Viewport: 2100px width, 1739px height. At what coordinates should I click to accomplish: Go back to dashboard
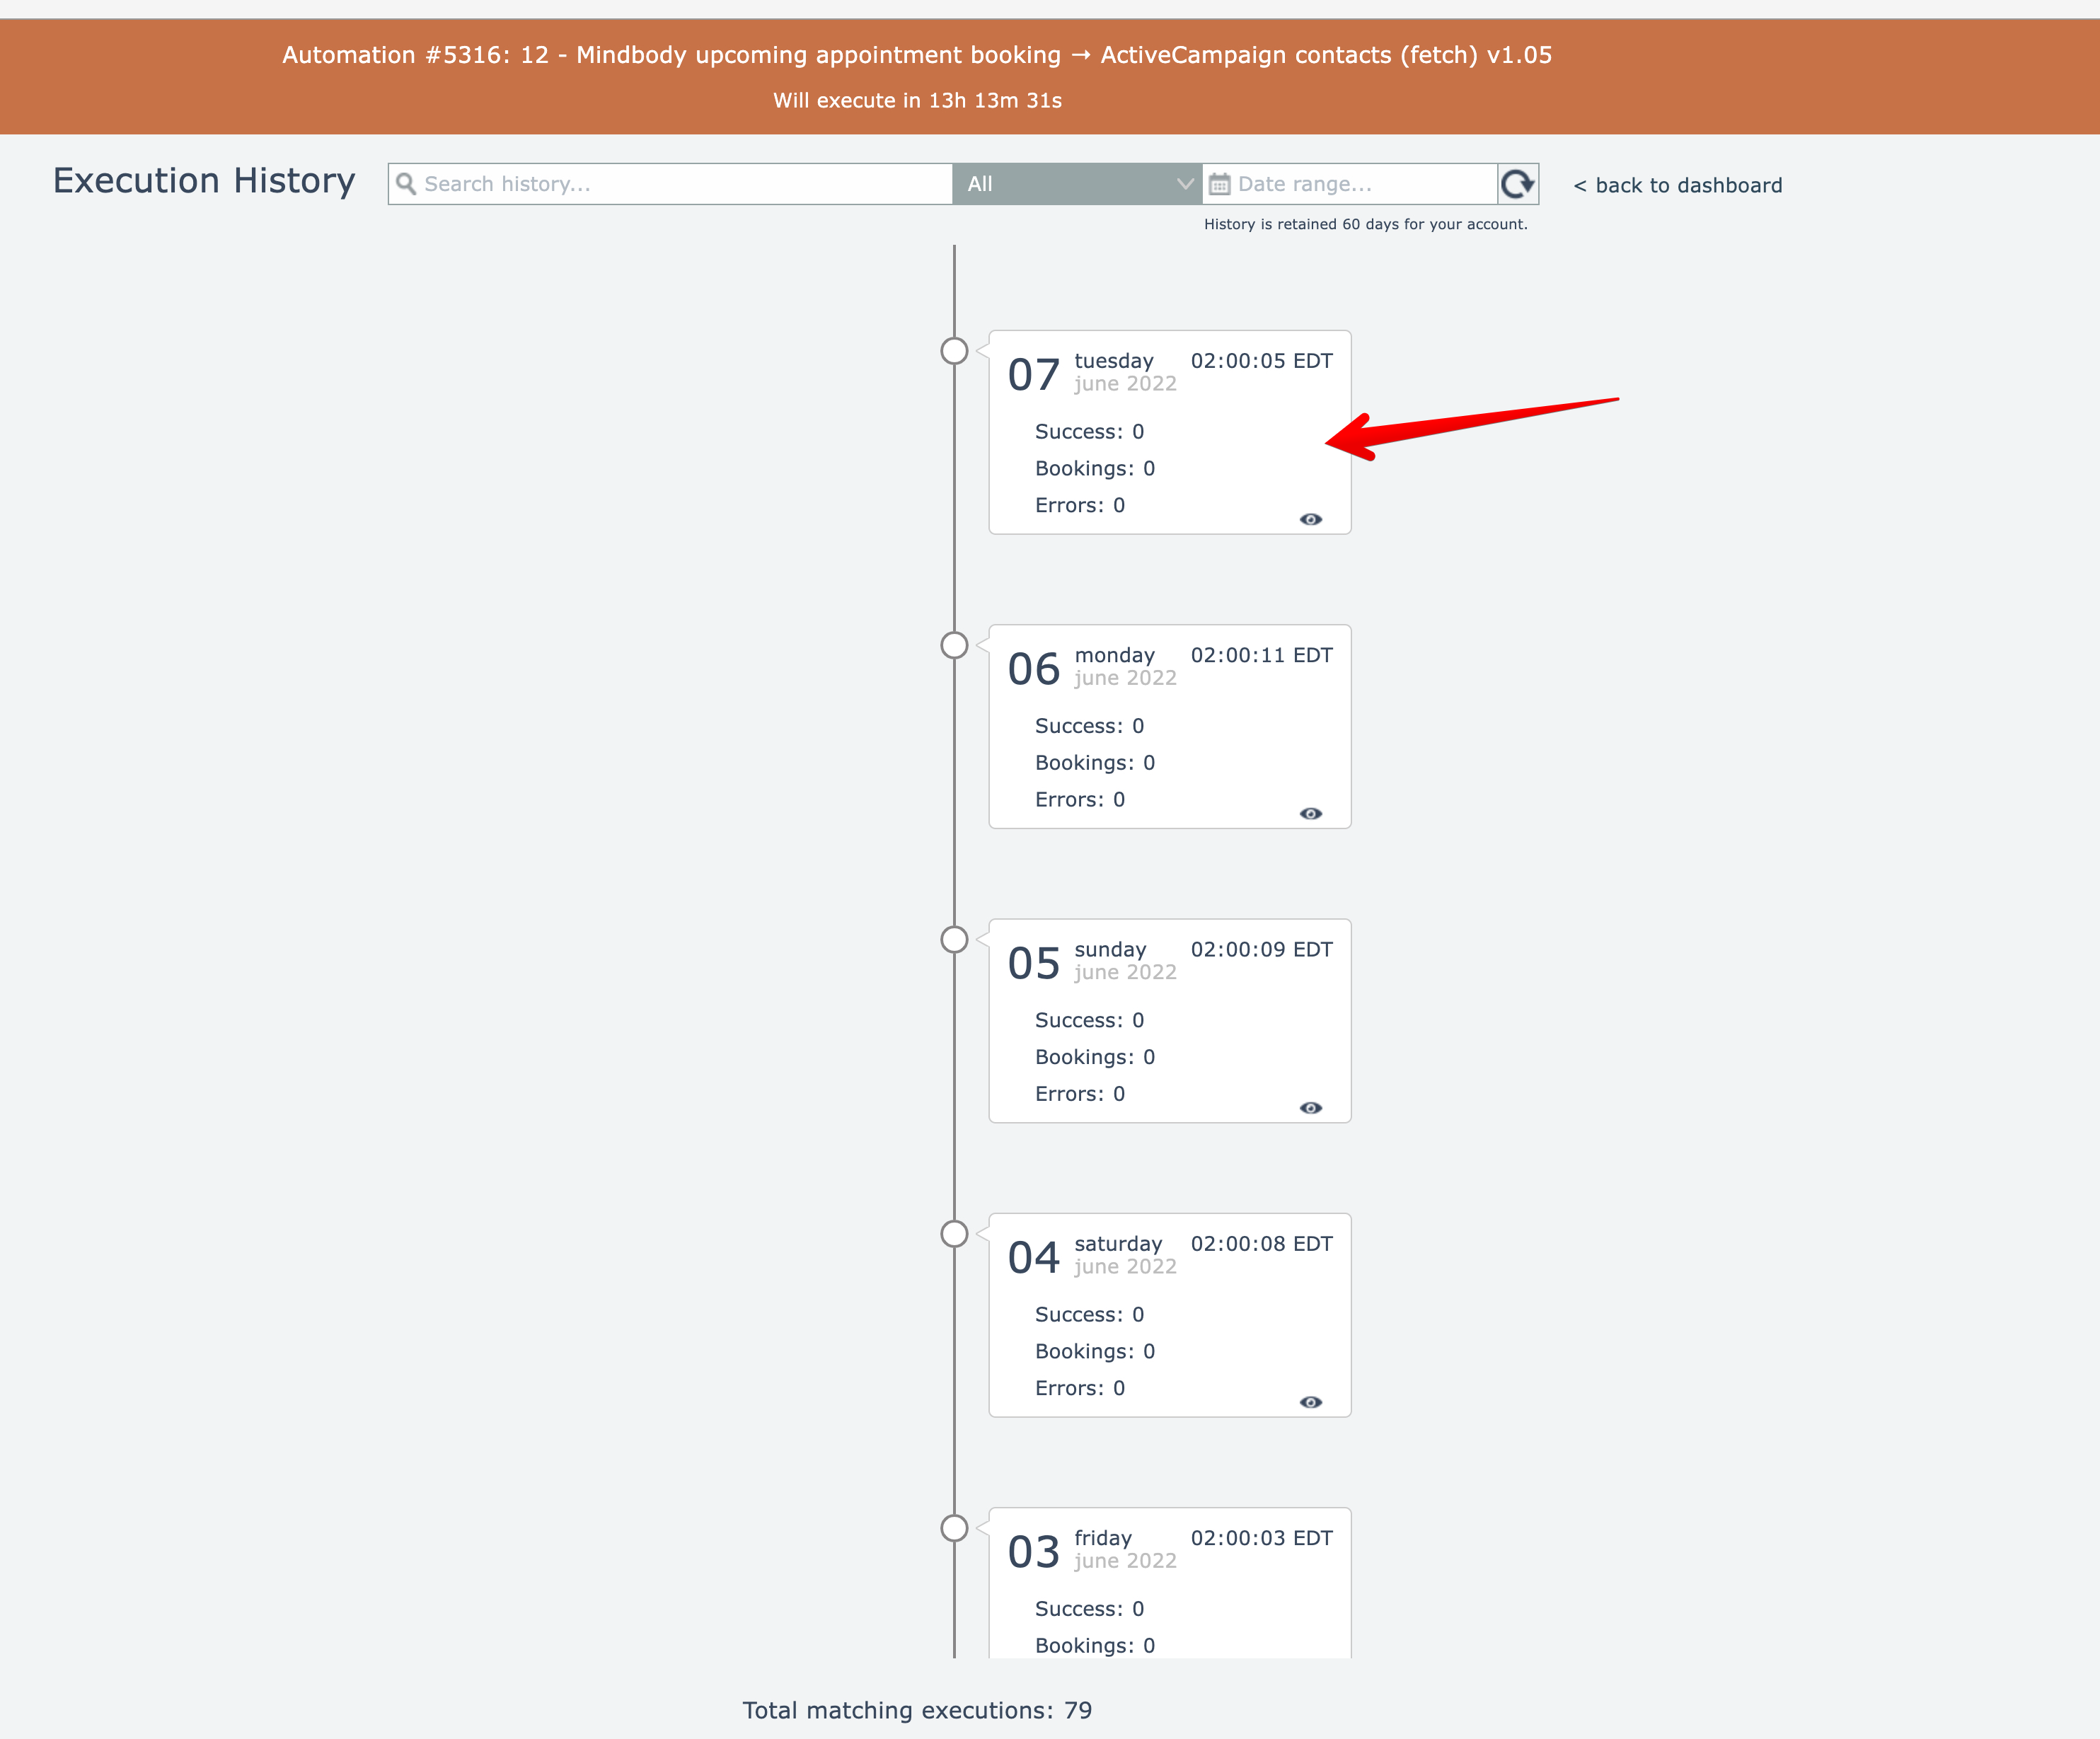pos(1678,185)
